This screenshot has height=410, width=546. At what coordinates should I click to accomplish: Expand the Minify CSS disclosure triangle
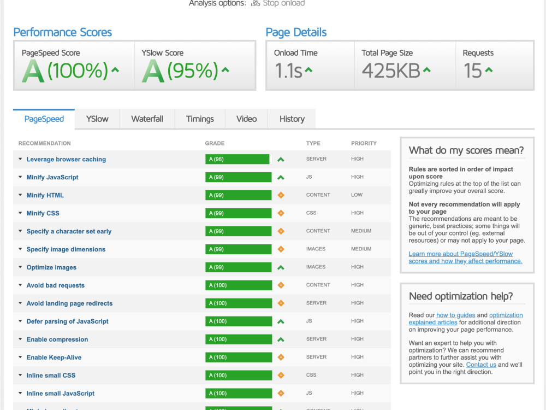(20, 213)
